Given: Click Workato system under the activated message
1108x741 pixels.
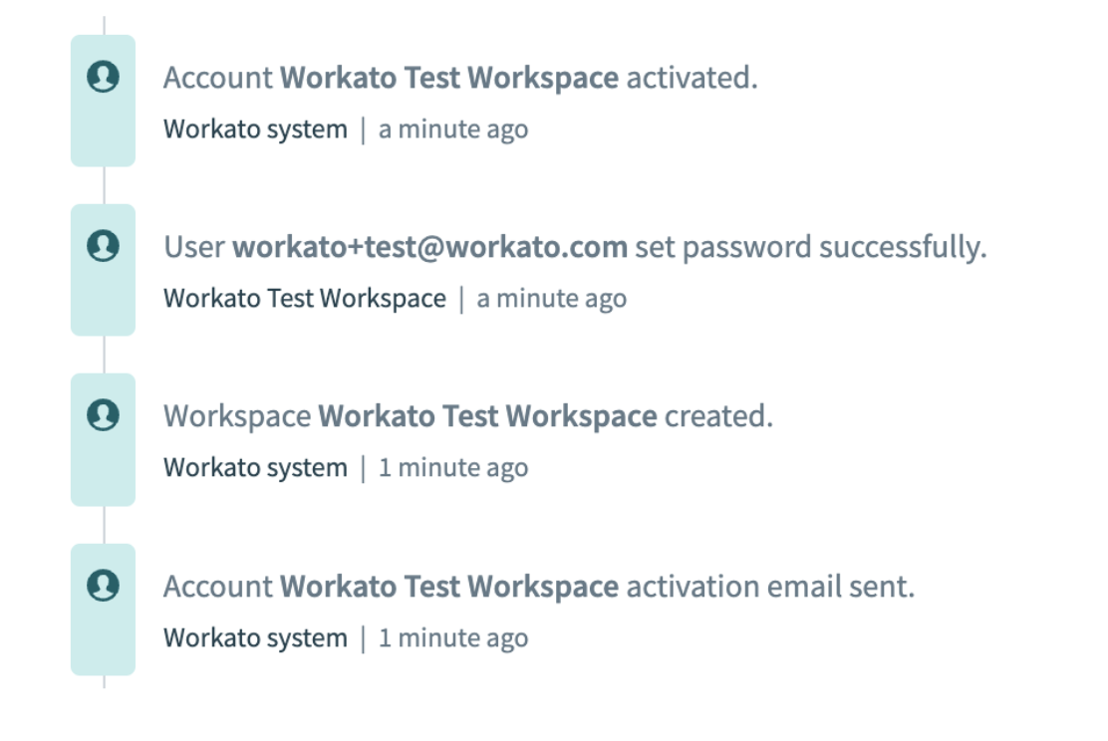Looking at the screenshot, I should click(255, 128).
